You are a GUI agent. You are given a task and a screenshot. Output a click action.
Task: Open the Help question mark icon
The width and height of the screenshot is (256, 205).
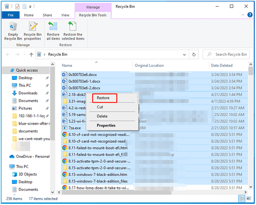tap(250, 15)
